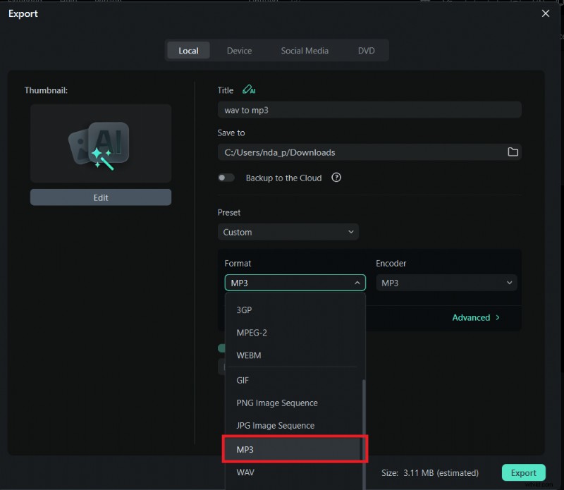This screenshot has width=564, height=490.
Task: Switch to the Device tab
Action: click(239, 50)
